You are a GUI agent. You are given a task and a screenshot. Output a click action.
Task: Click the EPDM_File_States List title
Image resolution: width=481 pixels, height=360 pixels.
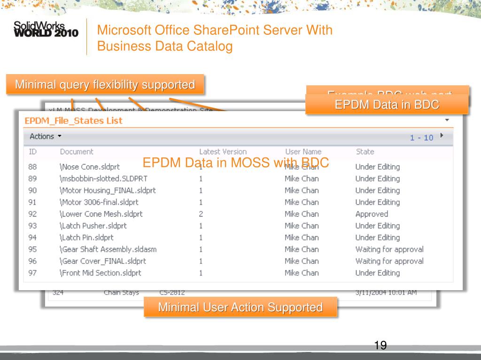pyautogui.click(x=73, y=120)
